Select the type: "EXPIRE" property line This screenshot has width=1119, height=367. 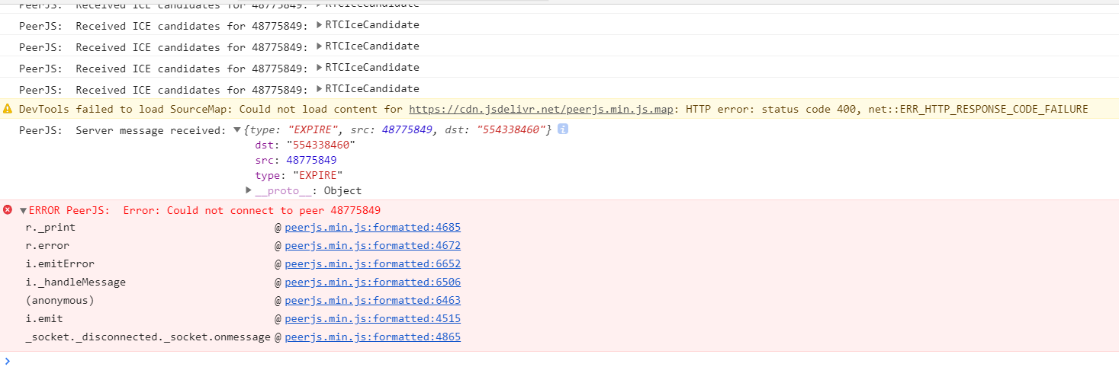(299, 176)
